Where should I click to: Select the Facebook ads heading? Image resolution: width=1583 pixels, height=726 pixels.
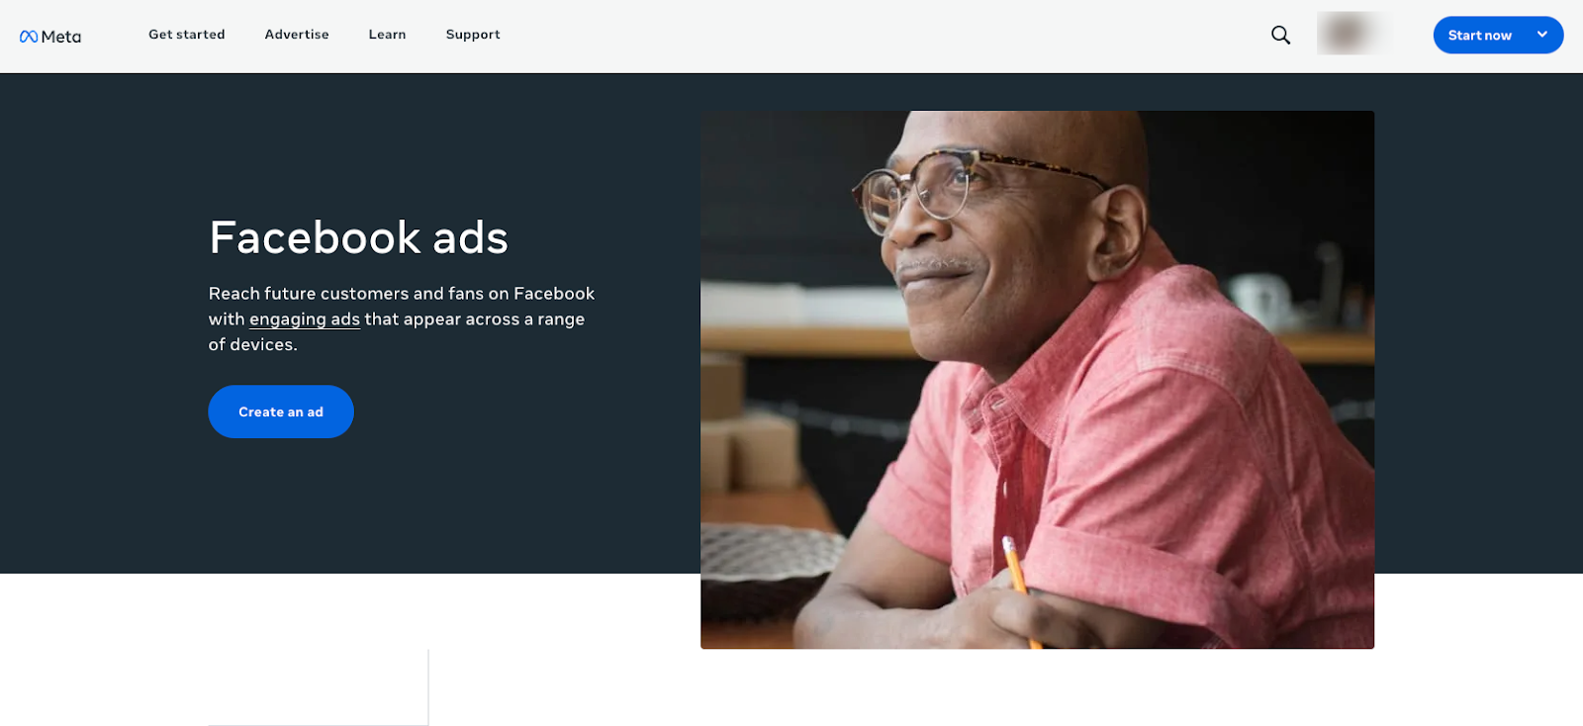(358, 237)
